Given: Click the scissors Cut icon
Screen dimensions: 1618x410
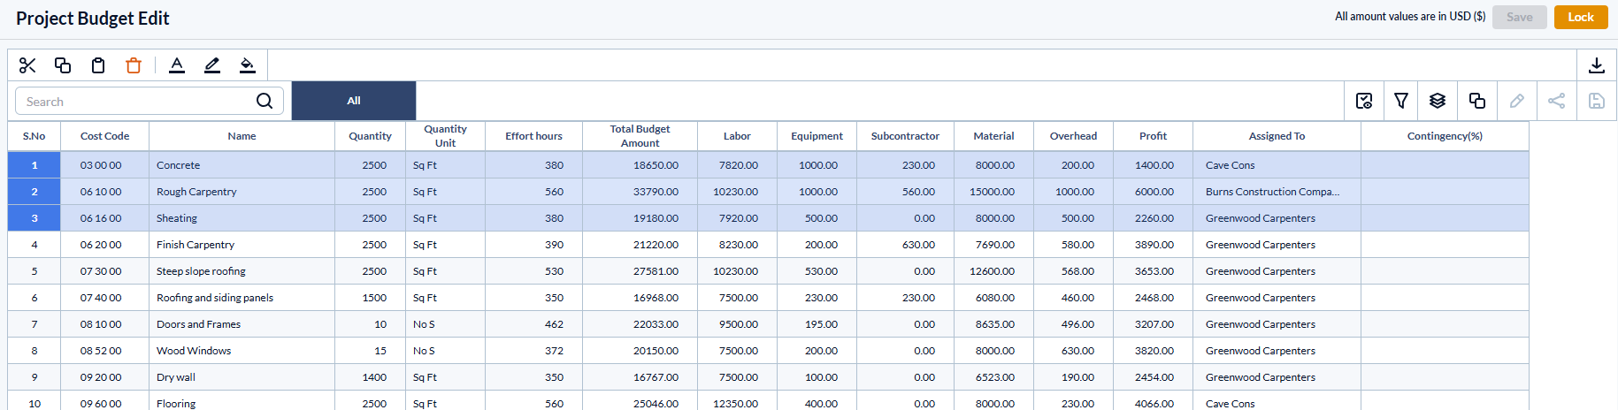Looking at the screenshot, I should point(27,65).
